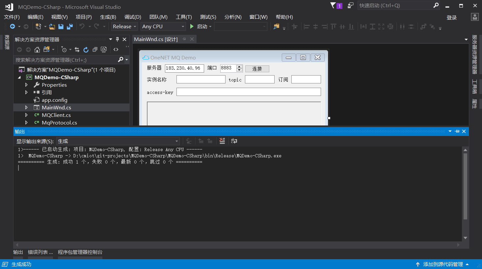Switch to the 程序包管理器控制台 tab

tap(80, 252)
